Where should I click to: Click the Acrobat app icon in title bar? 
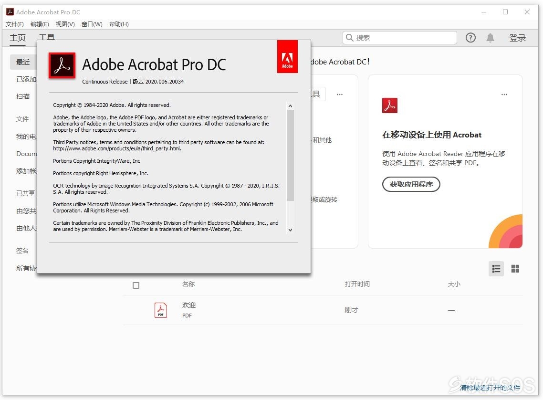click(x=10, y=12)
